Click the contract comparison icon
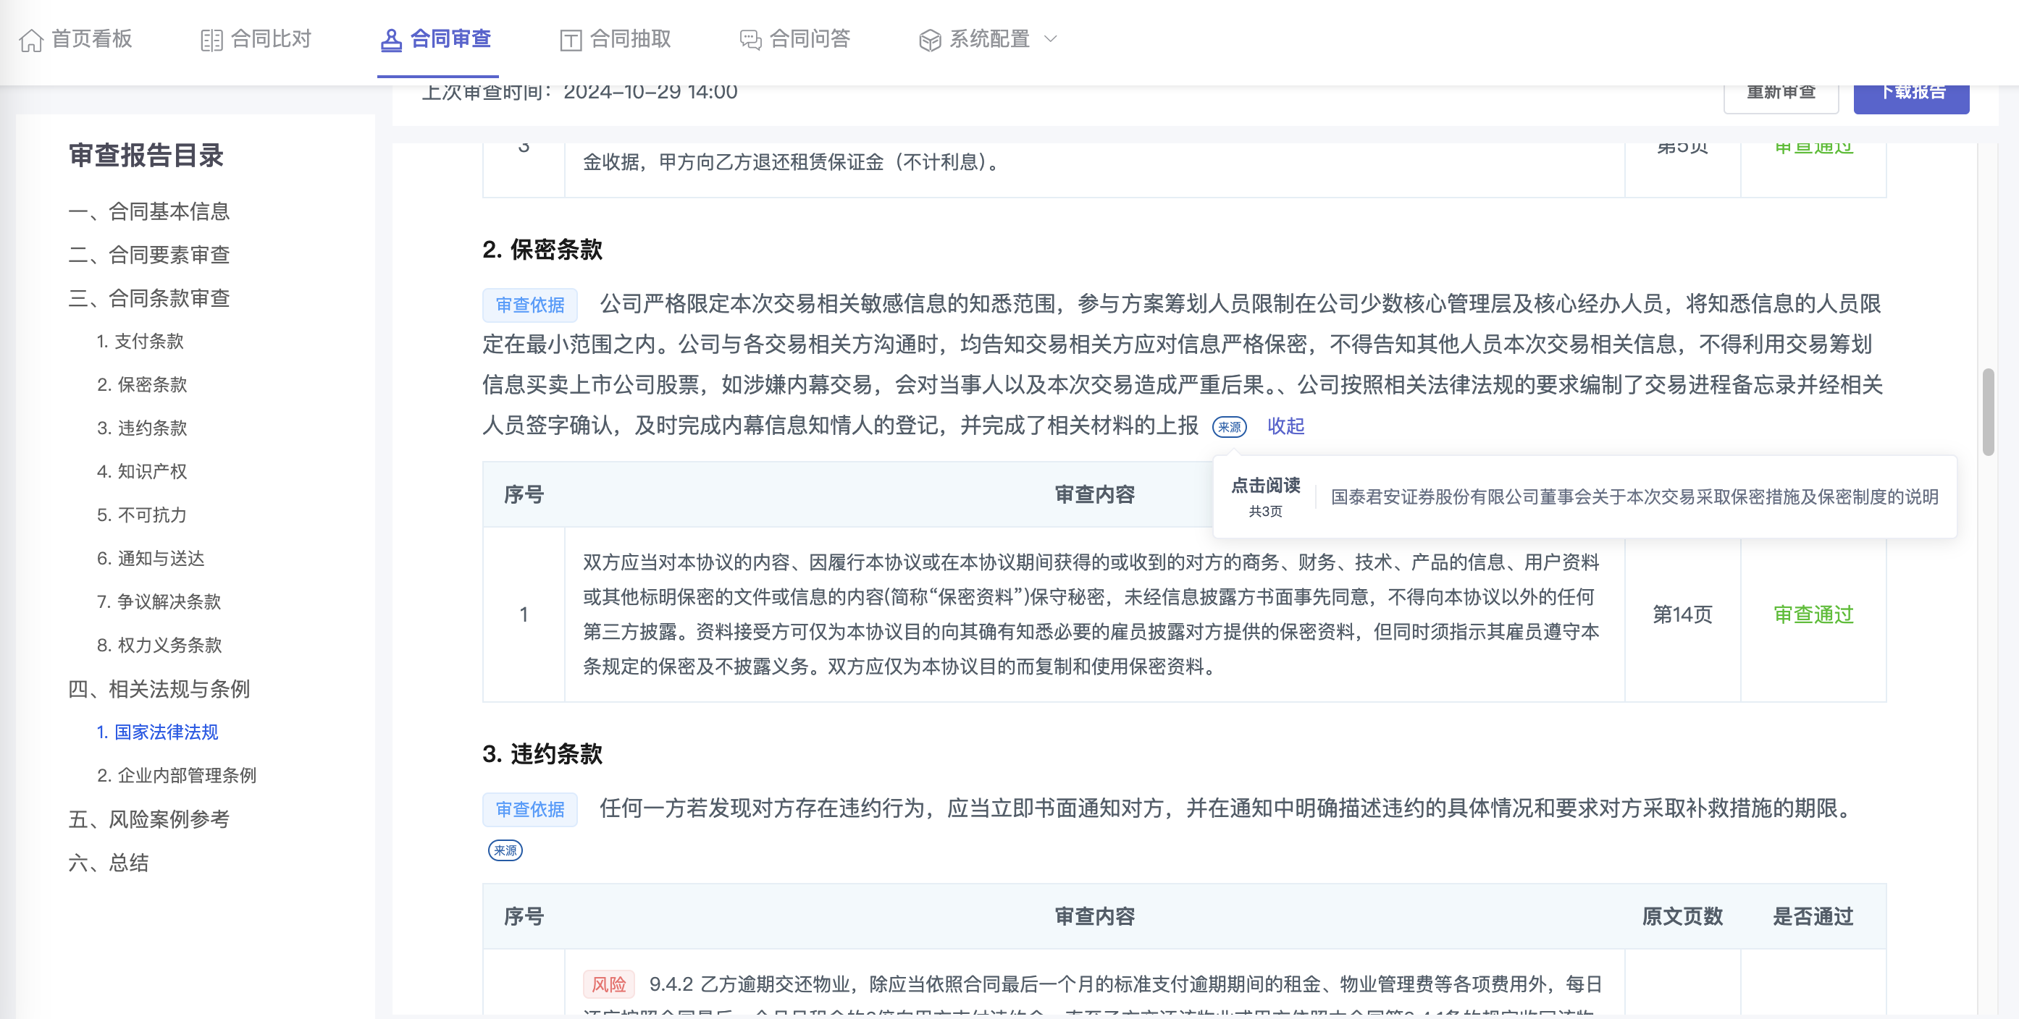This screenshot has width=2019, height=1019. click(211, 40)
